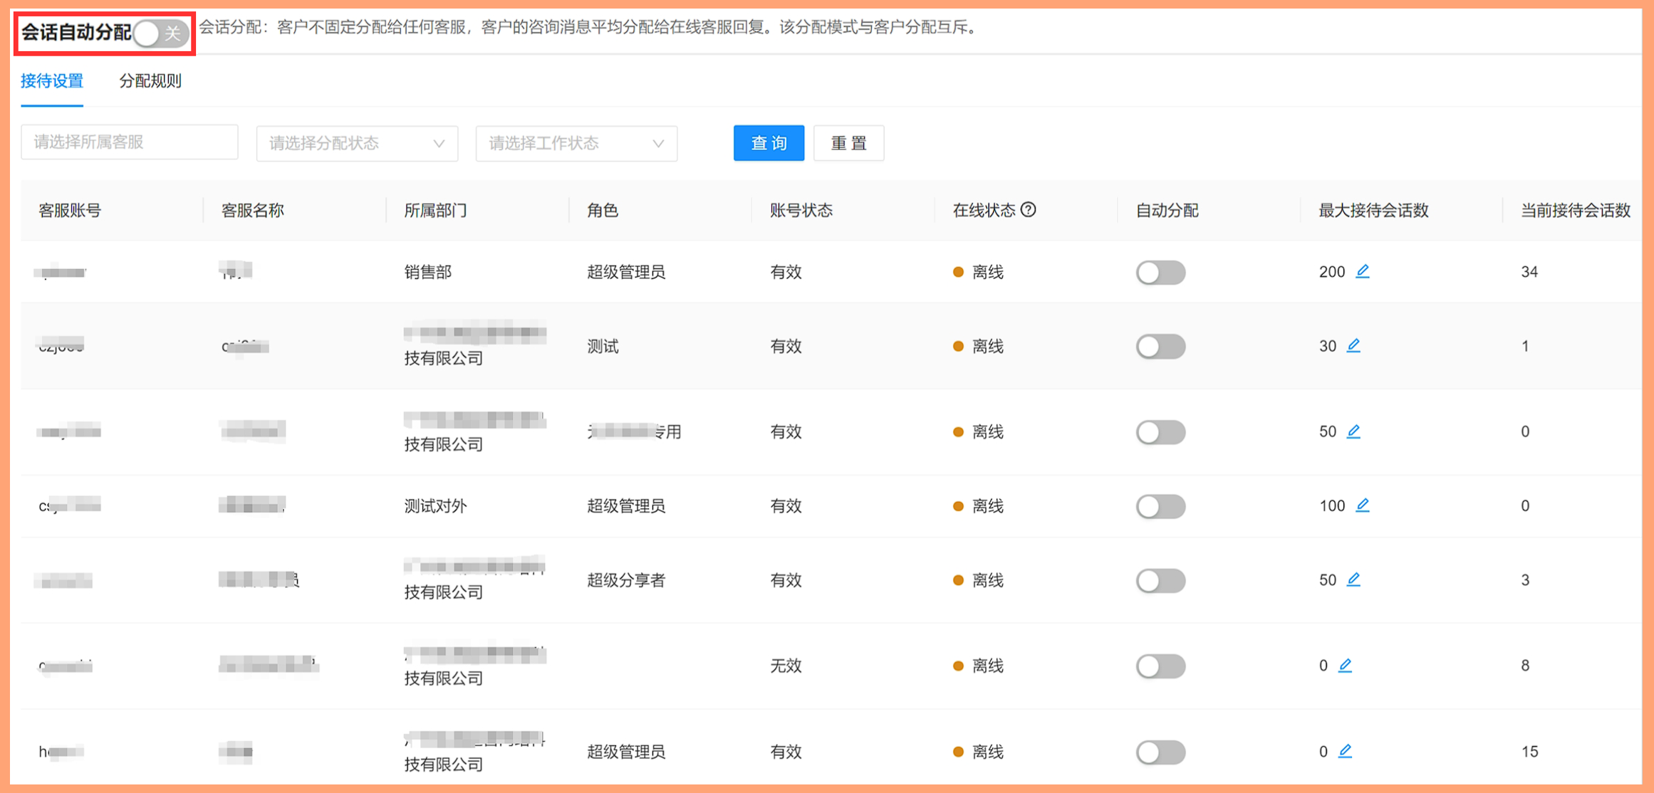Click the 自动分配 column header
This screenshot has height=793, width=1654.
pyautogui.click(x=1167, y=211)
